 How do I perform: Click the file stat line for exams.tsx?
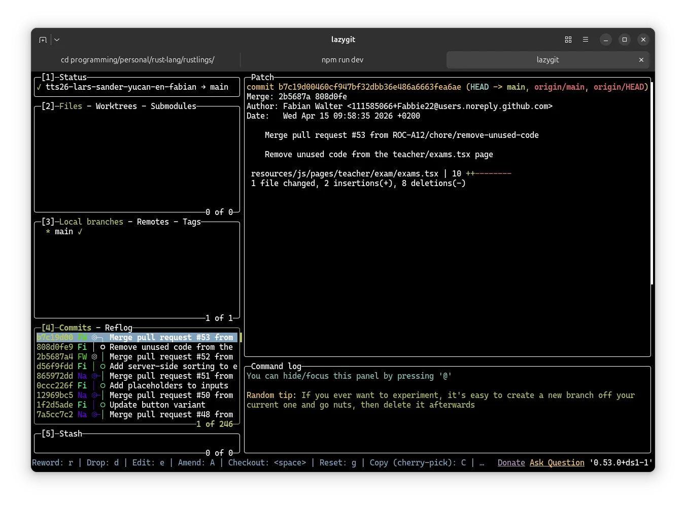381,174
